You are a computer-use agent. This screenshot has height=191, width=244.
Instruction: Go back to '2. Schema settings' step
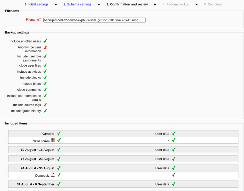tap(77, 4)
